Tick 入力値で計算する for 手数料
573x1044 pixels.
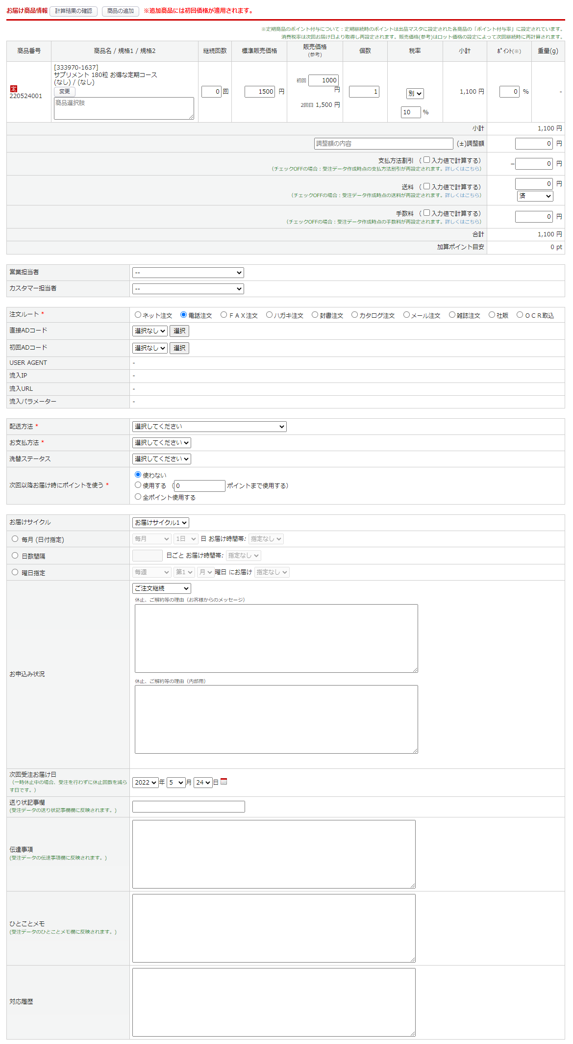[426, 213]
